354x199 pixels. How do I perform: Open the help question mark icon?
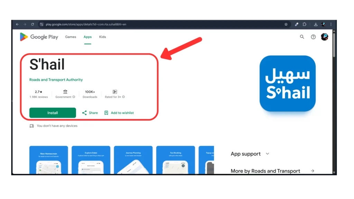(x=313, y=37)
